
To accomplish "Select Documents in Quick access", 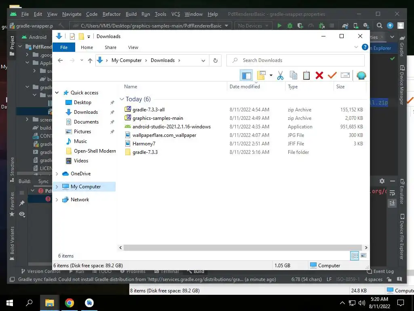I will [86, 122].
